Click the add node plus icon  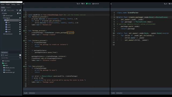click(2, 10)
